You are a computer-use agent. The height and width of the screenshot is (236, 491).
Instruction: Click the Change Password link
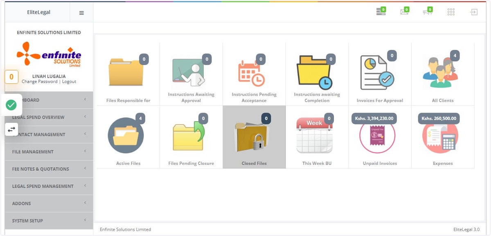pyautogui.click(x=40, y=81)
